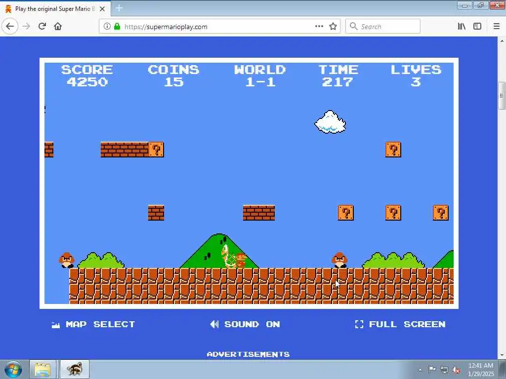Click the ADVERTISEMENTS heading
506x379 pixels.
click(x=248, y=354)
